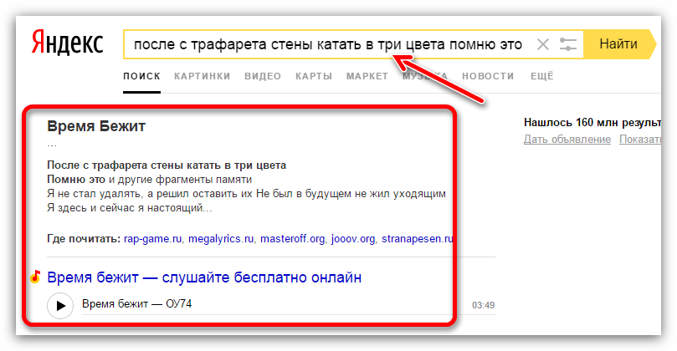Click lyric line После с трафарета стены

pyautogui.click(x=167, y=165)
